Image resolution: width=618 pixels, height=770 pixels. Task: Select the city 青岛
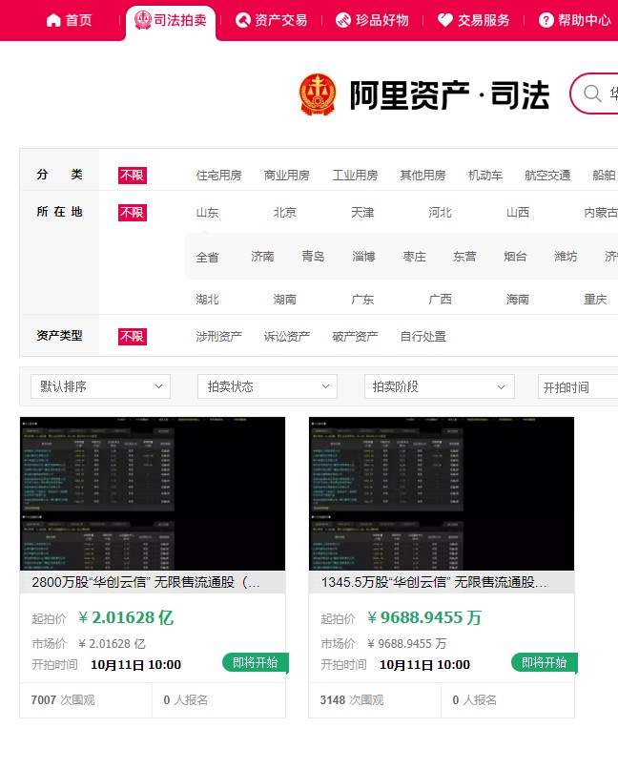(313, 257)
